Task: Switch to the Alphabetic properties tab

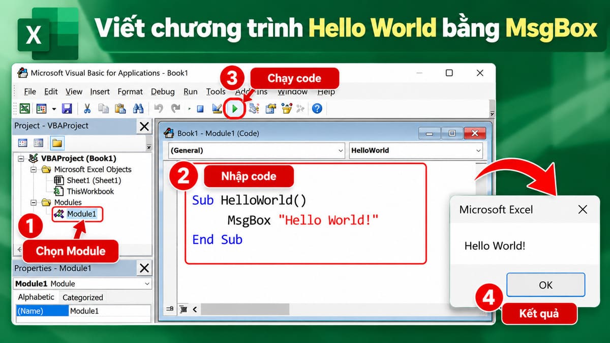Action: (x=36, y=297)
